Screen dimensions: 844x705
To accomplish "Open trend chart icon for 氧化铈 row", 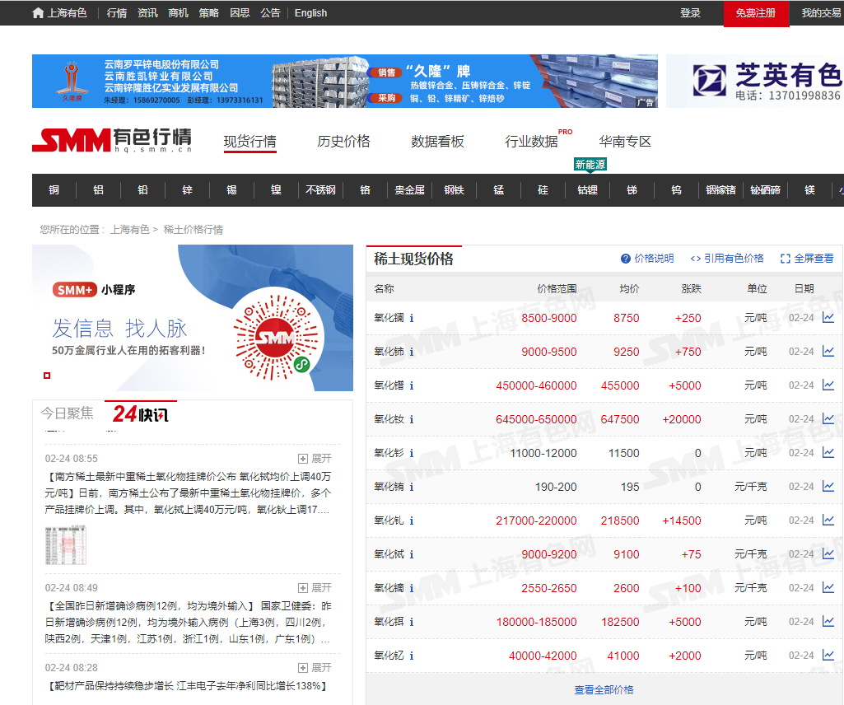I will [828, 352].
